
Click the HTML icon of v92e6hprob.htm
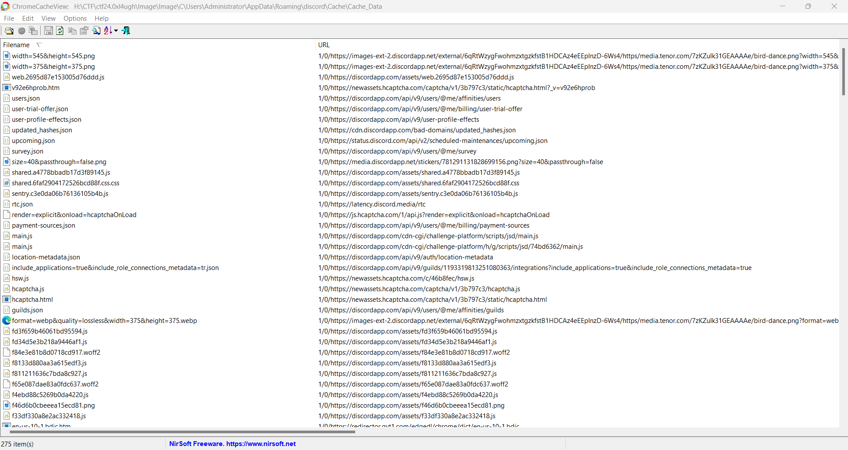pos(7,87)
